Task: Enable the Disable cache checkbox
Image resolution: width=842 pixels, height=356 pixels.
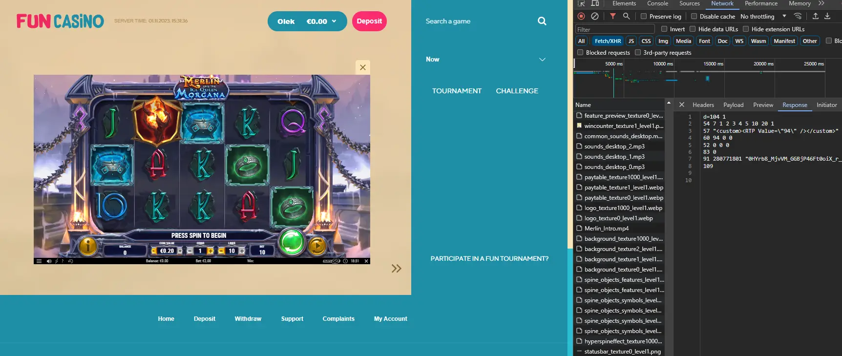Action: 694,16
